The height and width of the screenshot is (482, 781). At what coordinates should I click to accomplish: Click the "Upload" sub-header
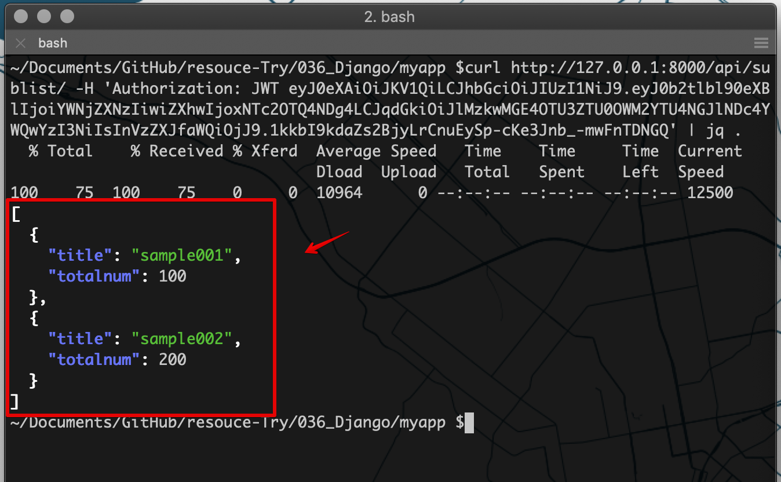409,172
